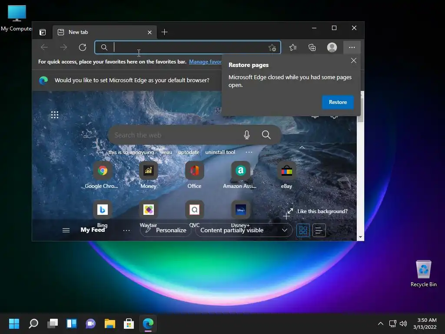Go forward with the forward arrow

pos(63,47)
